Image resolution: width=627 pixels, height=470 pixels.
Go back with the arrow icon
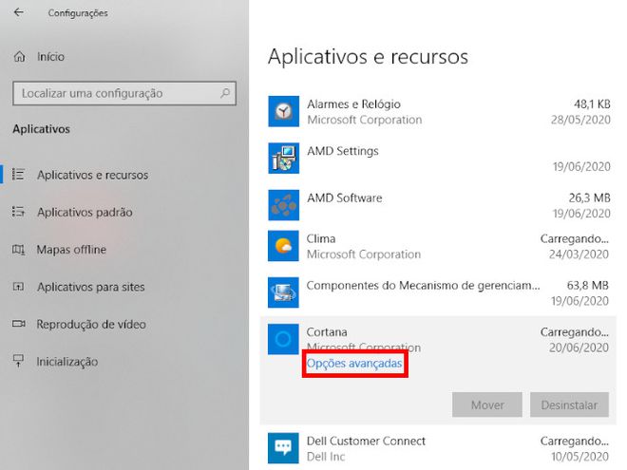pos(18,12)
